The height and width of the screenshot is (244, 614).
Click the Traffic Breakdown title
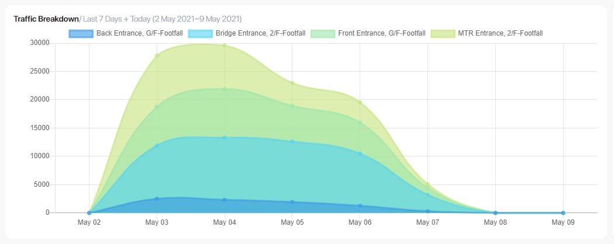[x=46, y=19]
